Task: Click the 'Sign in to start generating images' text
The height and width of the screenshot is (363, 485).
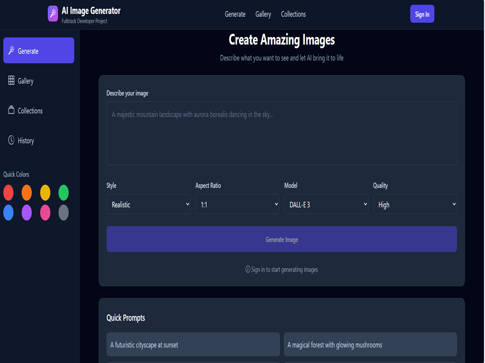Action: coord(284,270)
